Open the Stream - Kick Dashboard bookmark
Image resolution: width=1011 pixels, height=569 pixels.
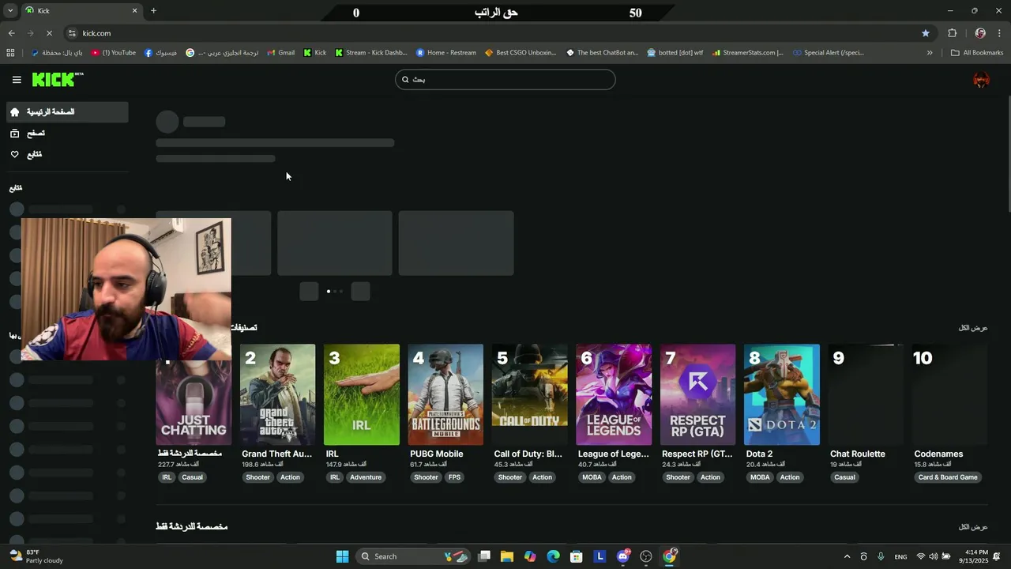tap(371, 53)
